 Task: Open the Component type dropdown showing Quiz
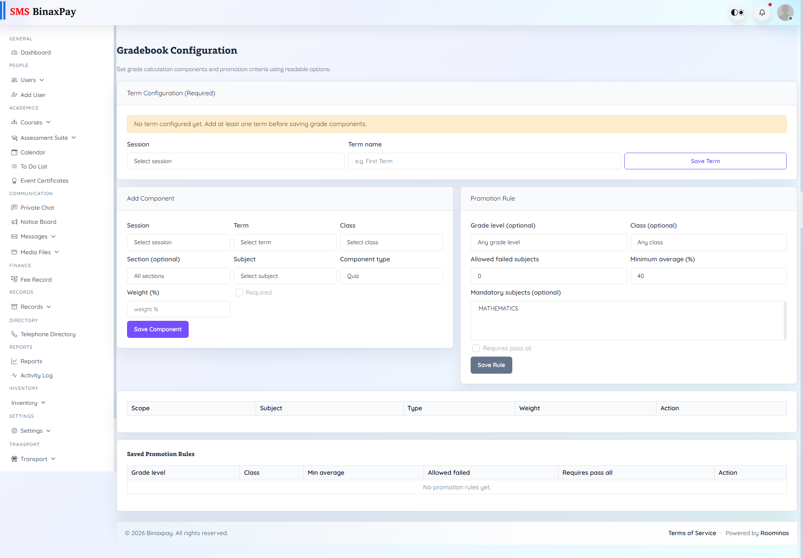coord(391,275)
